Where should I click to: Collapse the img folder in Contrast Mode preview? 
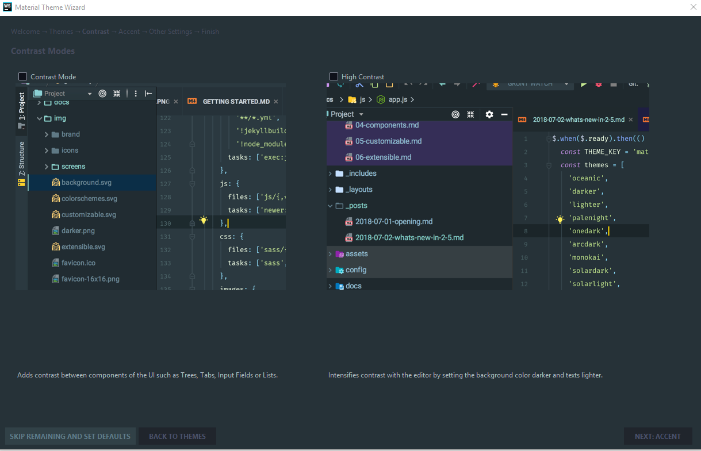coord(40,118)
